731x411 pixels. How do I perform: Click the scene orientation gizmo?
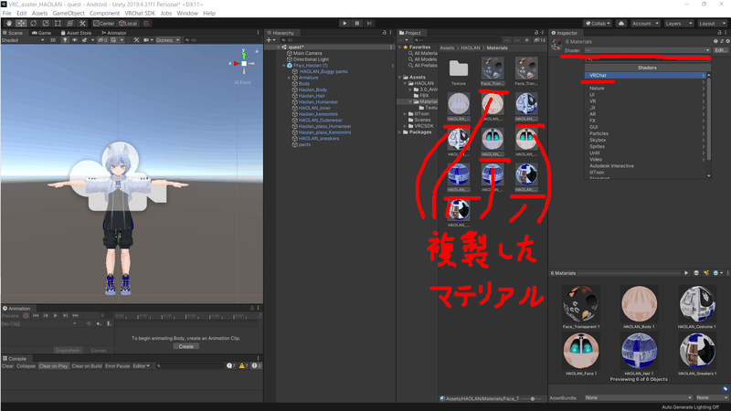[244, 63]
